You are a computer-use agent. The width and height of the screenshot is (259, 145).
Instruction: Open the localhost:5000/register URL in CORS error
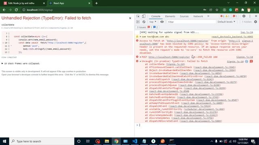click(x=187, y=41)
